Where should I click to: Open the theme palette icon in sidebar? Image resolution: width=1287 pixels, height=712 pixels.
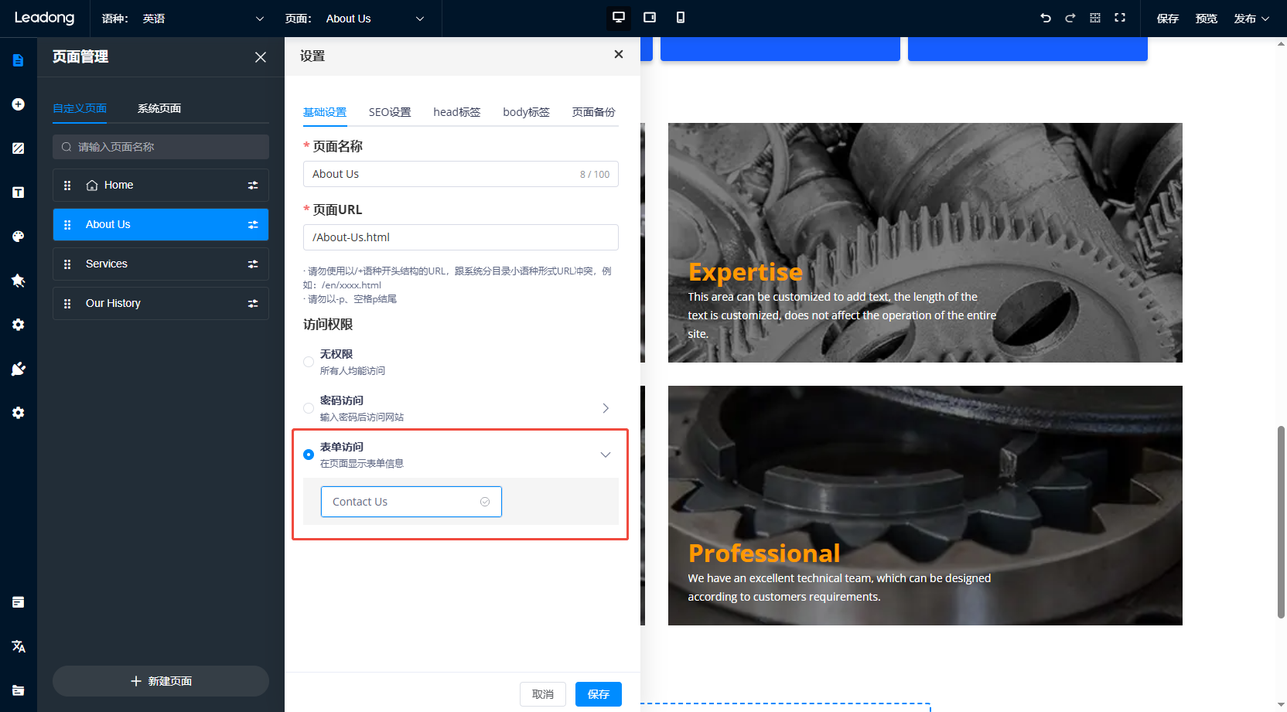pyautogui.click(x=18, y=236)
